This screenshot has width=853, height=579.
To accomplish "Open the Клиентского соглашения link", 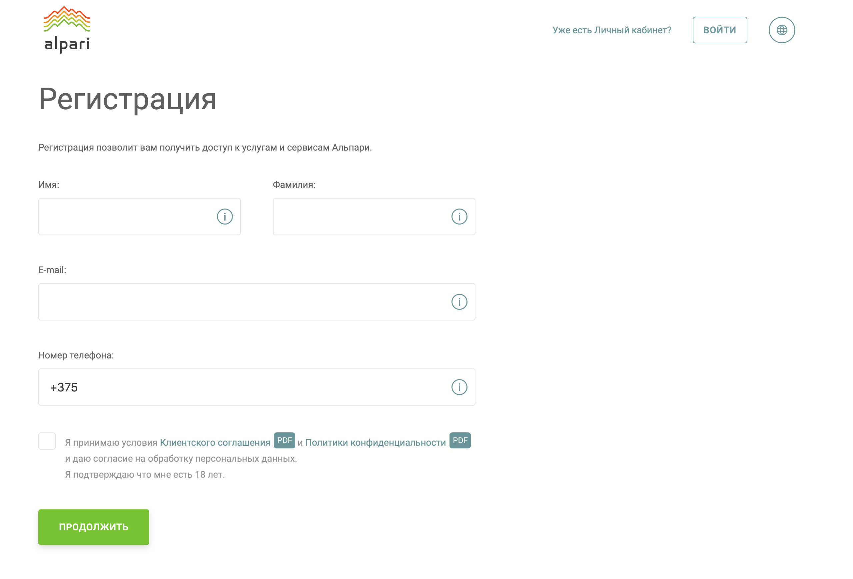I will pyautogui.click(x=215, y=442).
